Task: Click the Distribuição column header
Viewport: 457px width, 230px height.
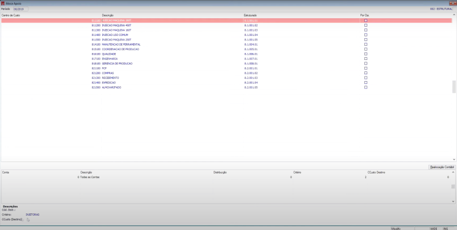Action: point(220,172)
